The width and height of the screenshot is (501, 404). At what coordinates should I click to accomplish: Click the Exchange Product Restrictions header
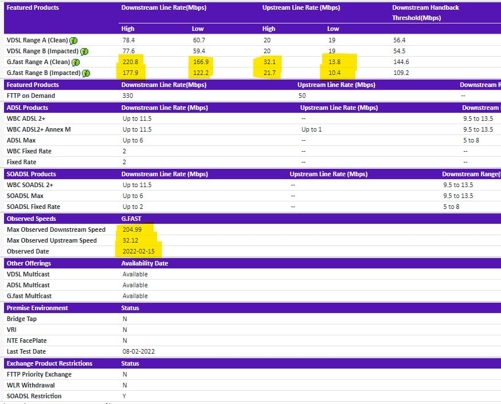(x=49, y=363)
